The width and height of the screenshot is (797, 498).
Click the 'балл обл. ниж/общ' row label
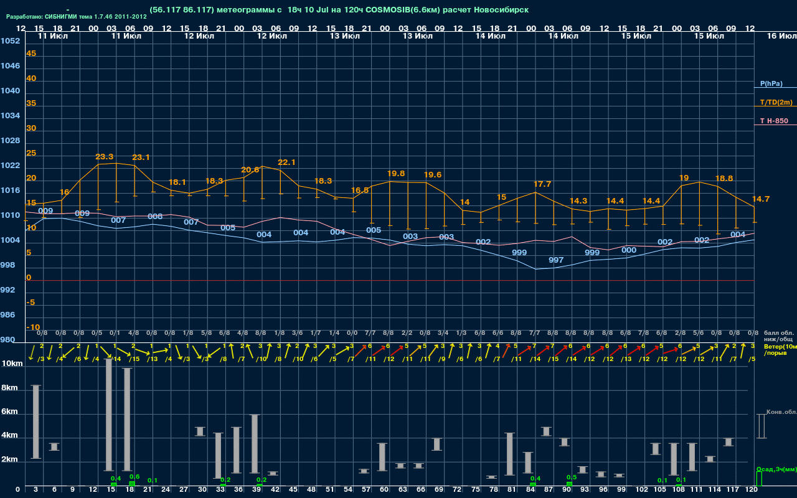pyautogui.click(x=780, y=336)
